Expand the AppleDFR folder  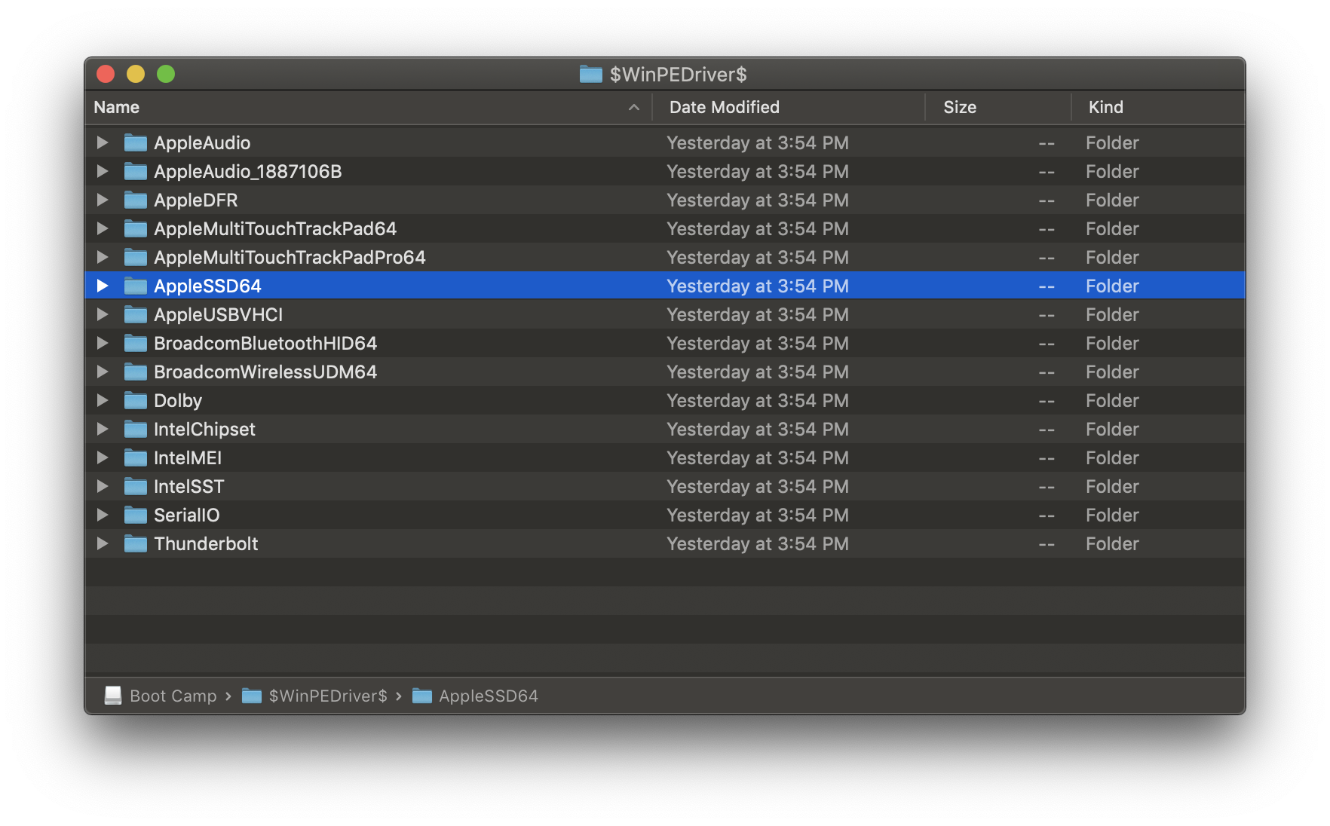(x=103, y=200)
